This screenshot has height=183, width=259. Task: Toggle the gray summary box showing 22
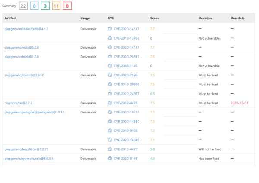(24, 6)
